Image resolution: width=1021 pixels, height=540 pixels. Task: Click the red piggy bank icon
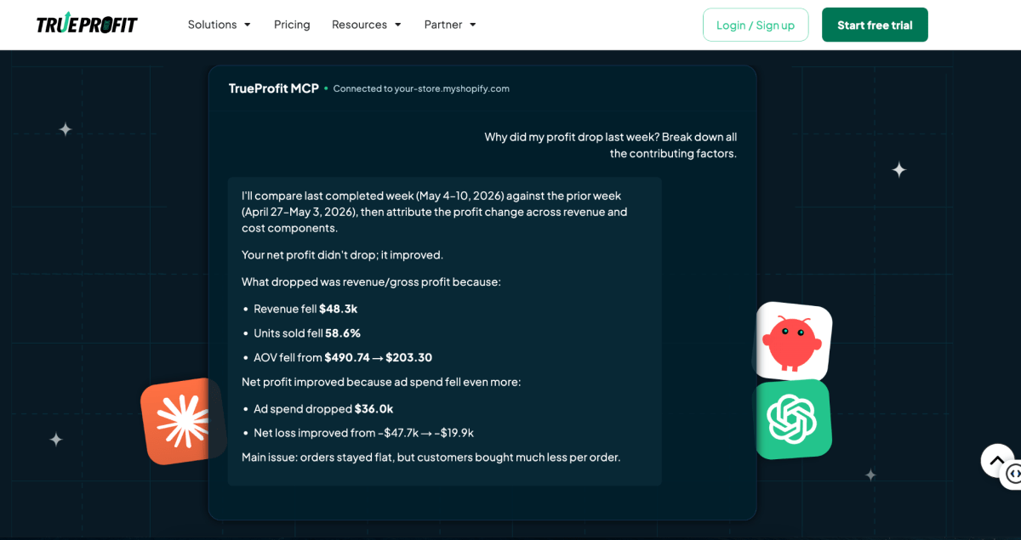(x=793, y=340)
